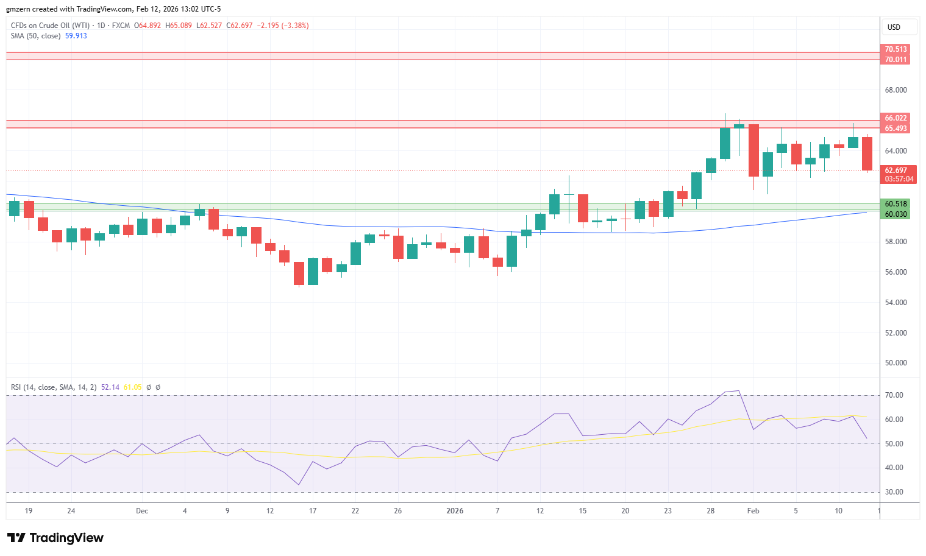Click the "2026" label on the time axis
This screenshot has width=926, height=556.
pyautogui.click(x=455, y=511)
